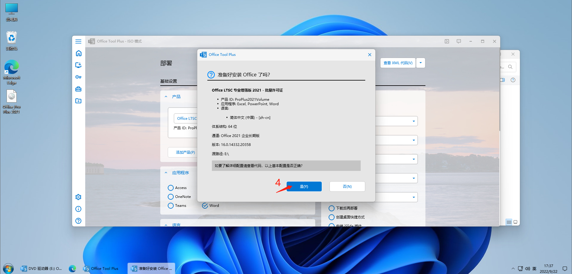This screenshot has height=274, width=572.
Task: Show hidden system tray icons
Action: pos(513,269)
